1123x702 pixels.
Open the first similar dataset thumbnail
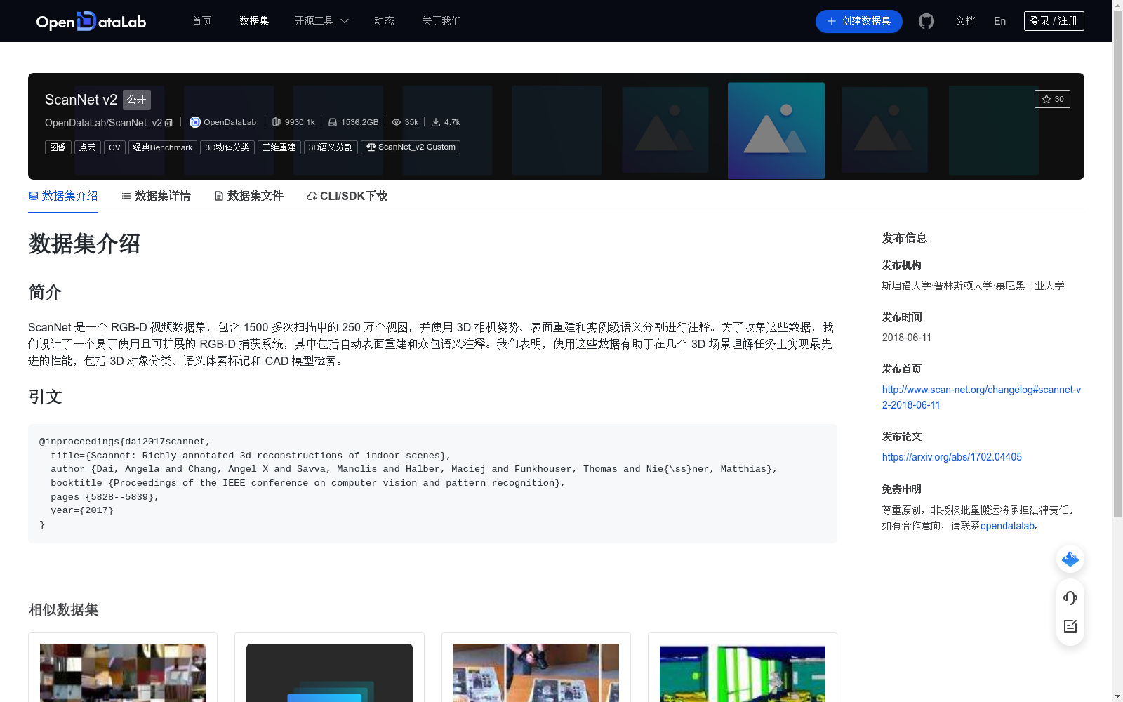click(x=123, y=673)
